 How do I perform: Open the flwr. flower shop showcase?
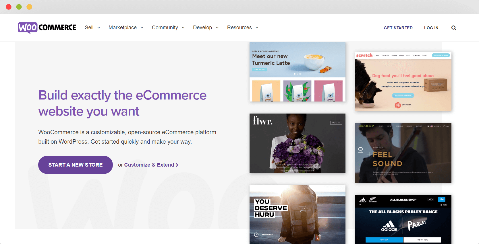tap(298, 143)
